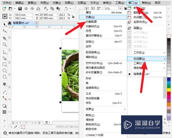The image size is (172, 138).
Task: Open the 窗口(W) menu
Action: [133, 3]
